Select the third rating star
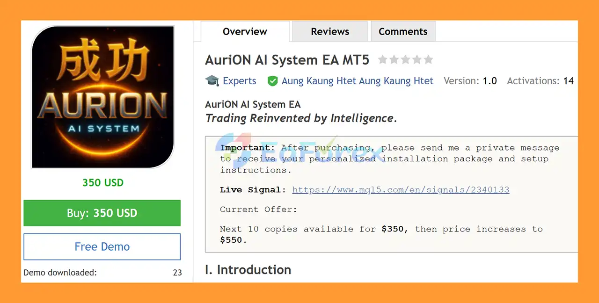Screen dimensions: 599x303 click(405, 60)
